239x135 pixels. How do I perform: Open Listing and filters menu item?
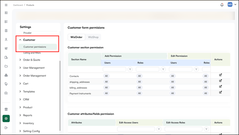[x=32, y=53]
